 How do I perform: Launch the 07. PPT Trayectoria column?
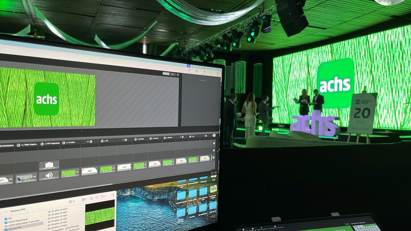tap(42, 144)
